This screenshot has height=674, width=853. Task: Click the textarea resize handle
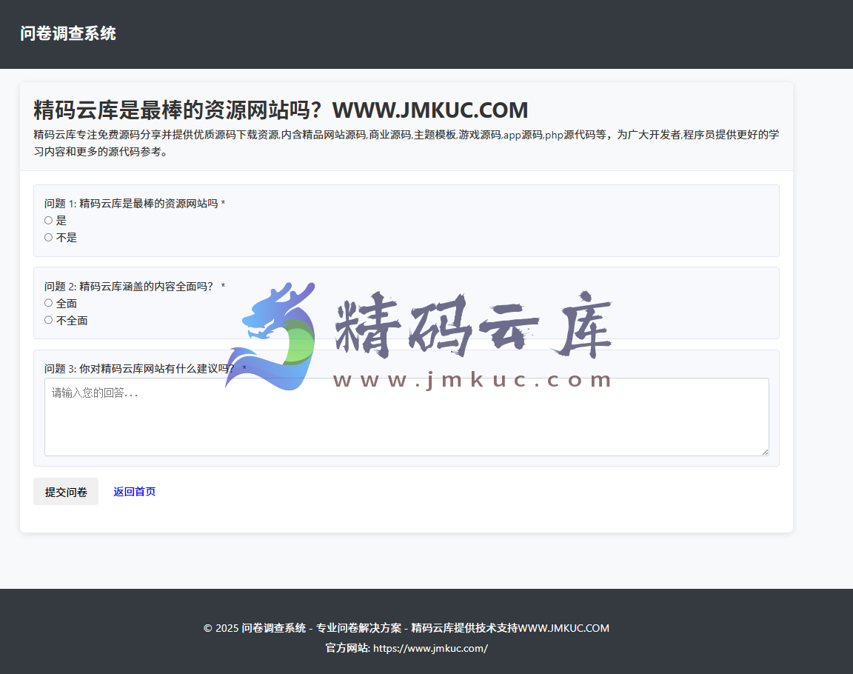click(765, 452)
